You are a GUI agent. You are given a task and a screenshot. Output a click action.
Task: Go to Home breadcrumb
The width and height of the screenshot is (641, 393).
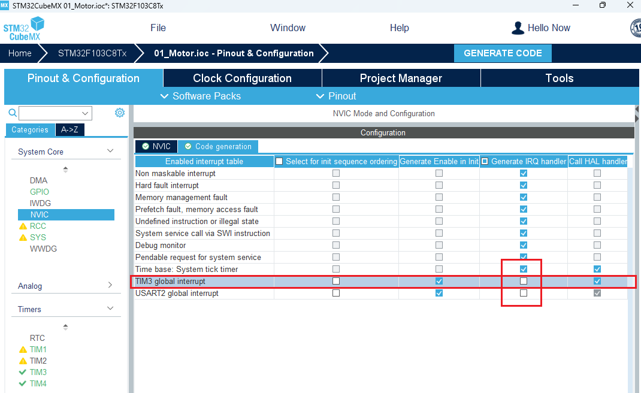(20, 53)
